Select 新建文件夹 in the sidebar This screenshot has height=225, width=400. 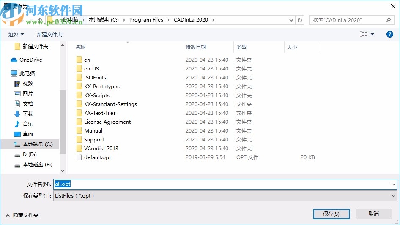(x=31, y=46)
